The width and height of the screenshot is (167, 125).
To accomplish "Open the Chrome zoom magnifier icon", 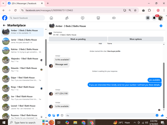I will 130,10.
